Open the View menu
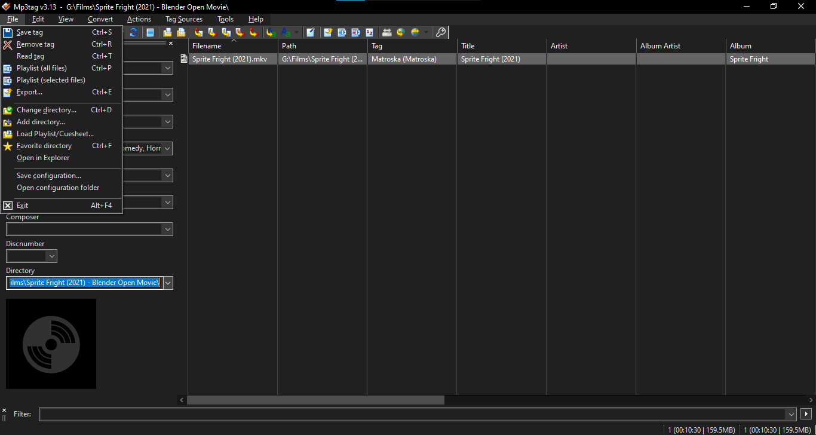 click(x=66, y=19)
